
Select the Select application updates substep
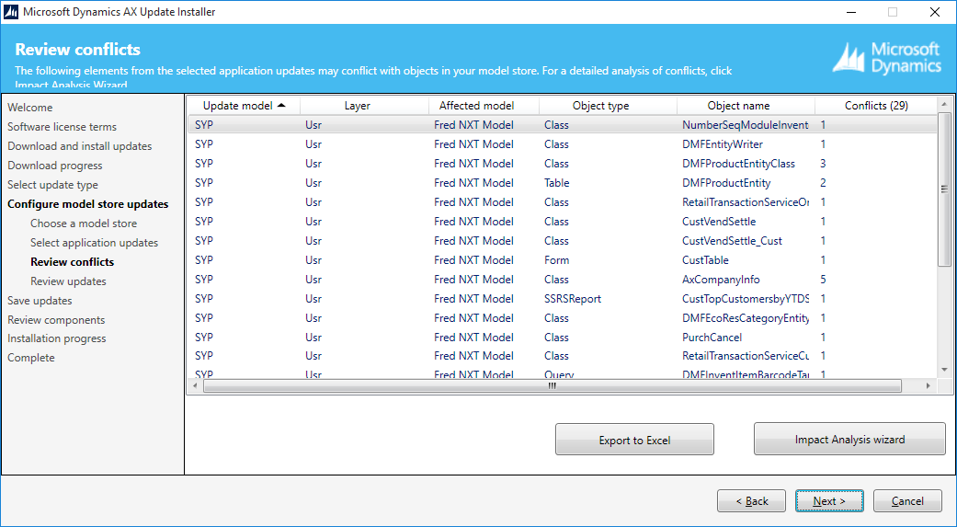pos(94,243)
